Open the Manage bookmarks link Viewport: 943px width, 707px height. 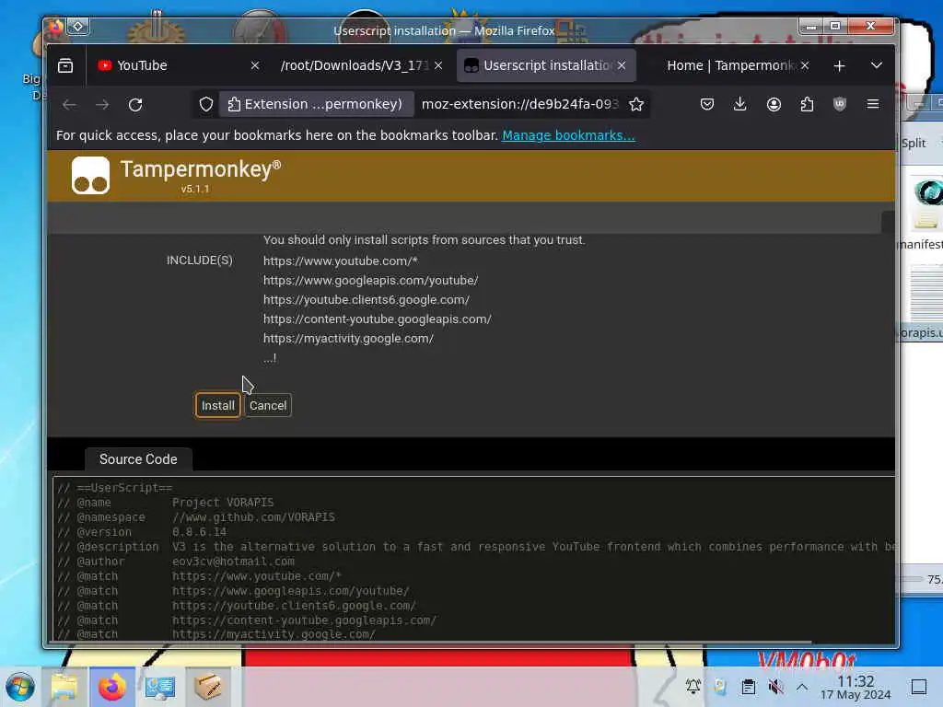pos(568,135)
